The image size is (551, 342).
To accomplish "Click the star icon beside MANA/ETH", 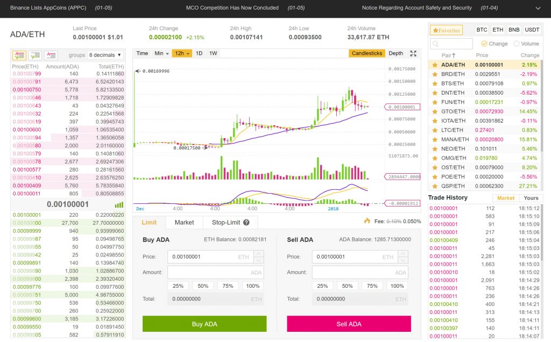I will 435,139.
